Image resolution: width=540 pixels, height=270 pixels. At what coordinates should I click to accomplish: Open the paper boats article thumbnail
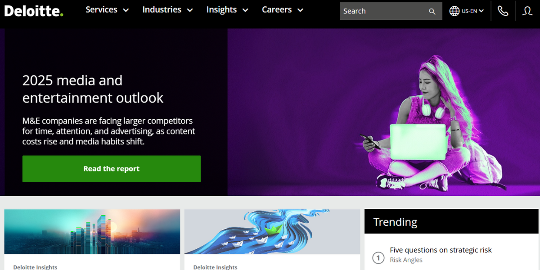(x=272, y=232)
